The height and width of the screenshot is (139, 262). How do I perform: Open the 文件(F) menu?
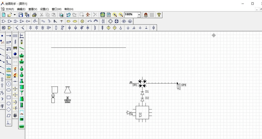pyautogui.click(x=10, y=9)
